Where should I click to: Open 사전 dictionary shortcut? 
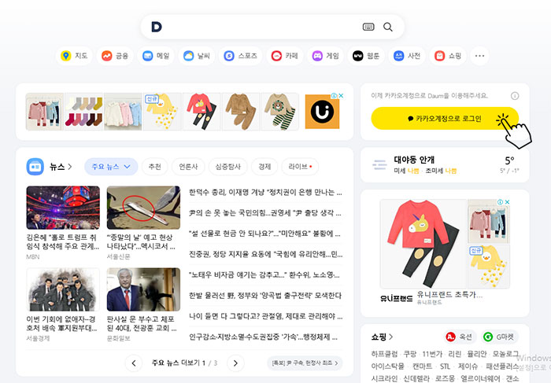pyautogui.click(x=407, y=56)
